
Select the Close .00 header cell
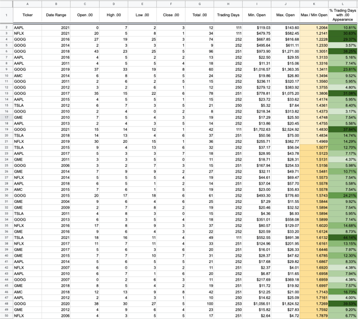pyautogui.click(x=171, y=15)
